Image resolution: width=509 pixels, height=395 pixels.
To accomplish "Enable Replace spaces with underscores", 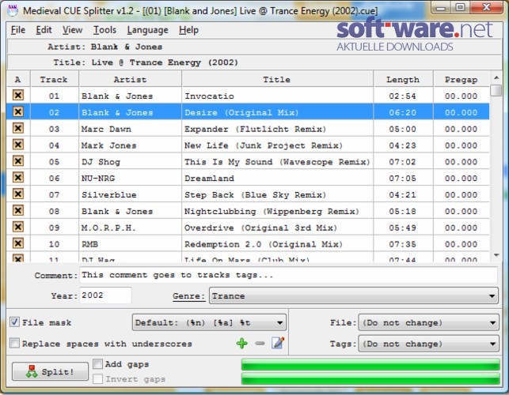I will coord(14,343).
